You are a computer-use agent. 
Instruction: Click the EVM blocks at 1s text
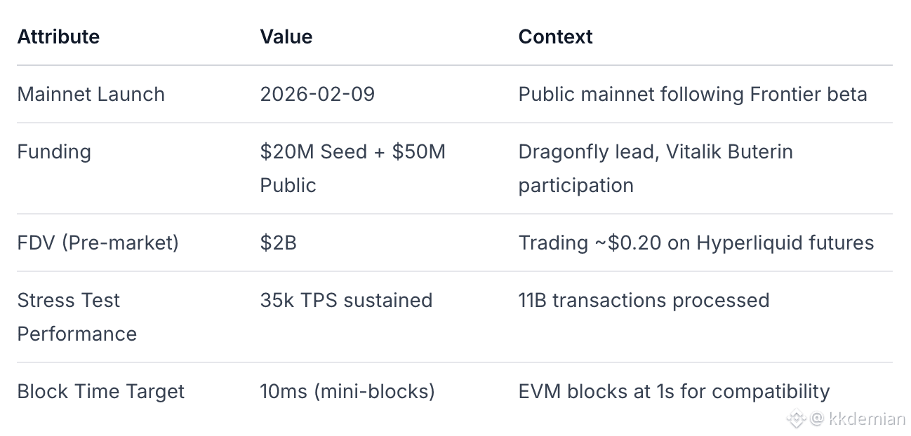pos(674,391)
